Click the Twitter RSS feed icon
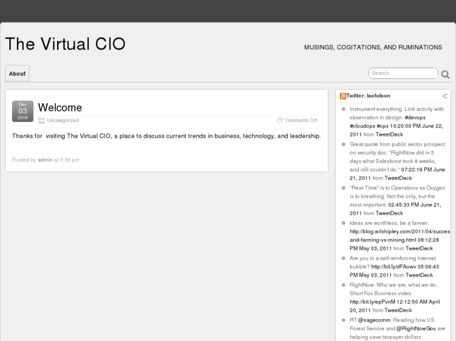Screen dimensions: 456x341 tap(342, 96)
